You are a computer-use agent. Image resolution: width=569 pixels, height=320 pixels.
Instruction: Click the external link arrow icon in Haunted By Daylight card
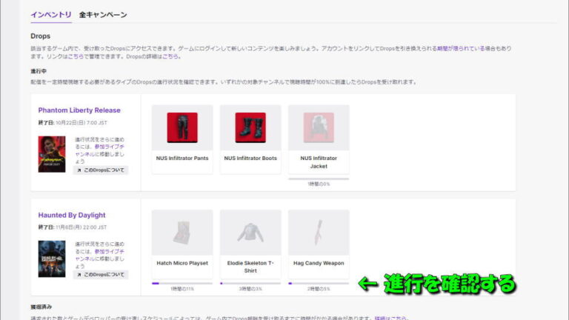79,275
